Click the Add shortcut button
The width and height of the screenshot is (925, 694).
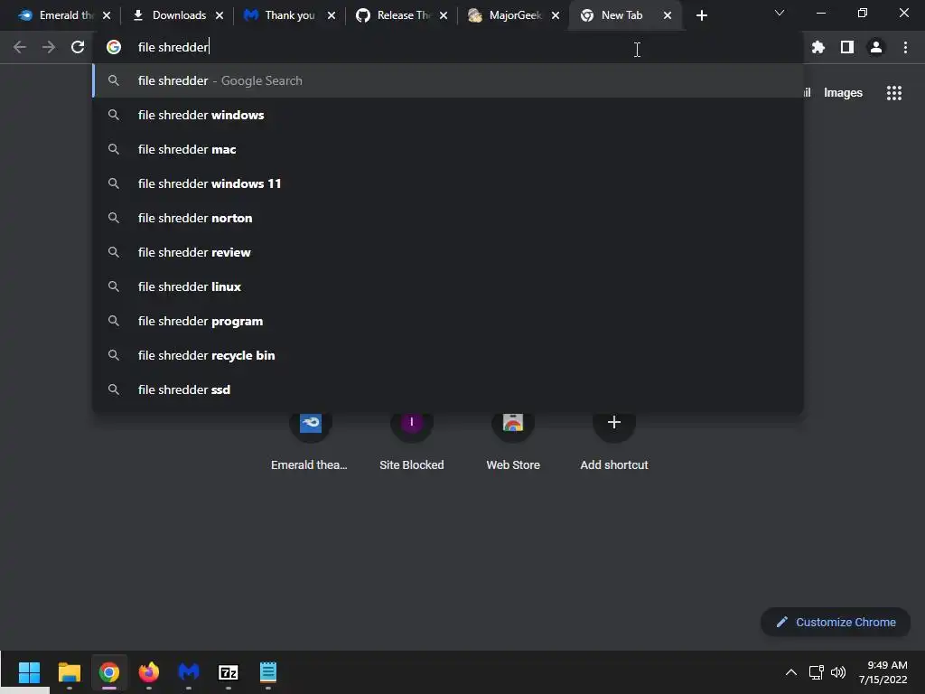coord(614,440)
